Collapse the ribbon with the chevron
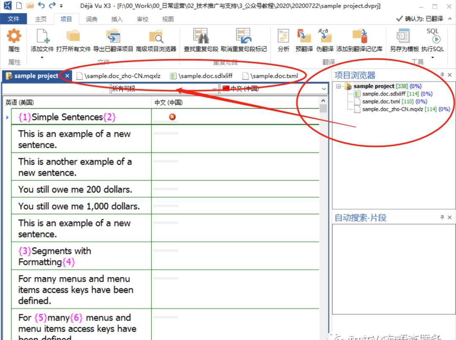The width and height of the screenshot is (456, 340). click(x=450, y=19)
